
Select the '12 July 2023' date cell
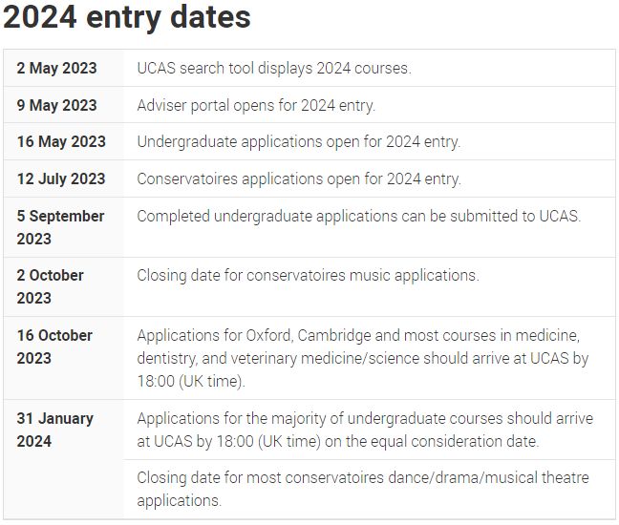pos(64,178)
